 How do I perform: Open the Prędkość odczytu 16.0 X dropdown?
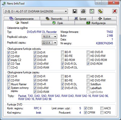49,37
